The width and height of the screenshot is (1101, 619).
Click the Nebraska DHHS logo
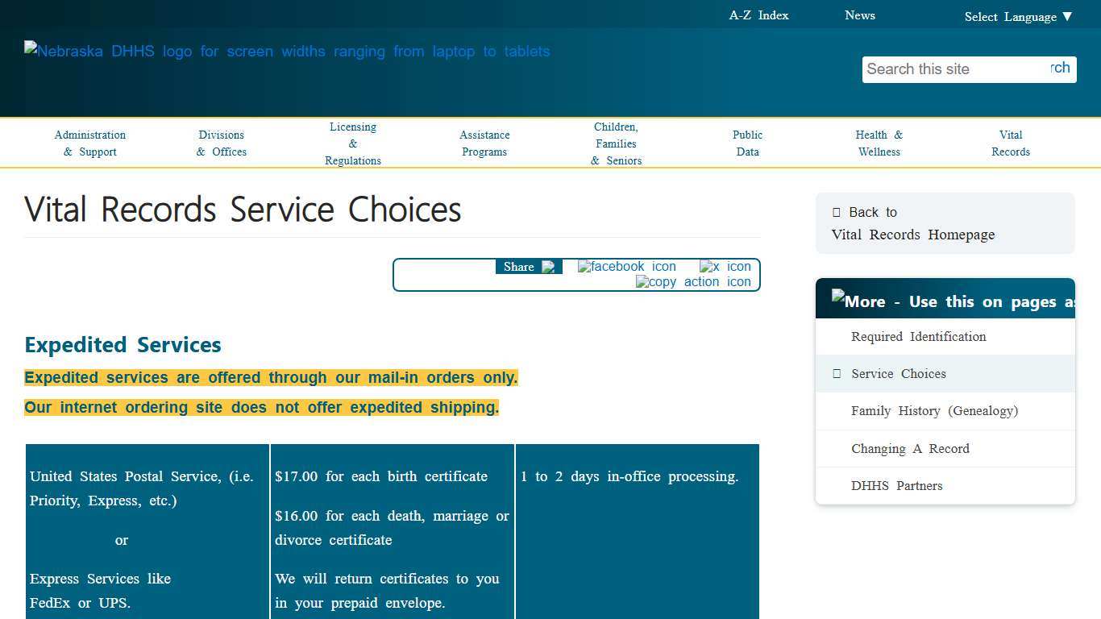click(x=287, y=52)
